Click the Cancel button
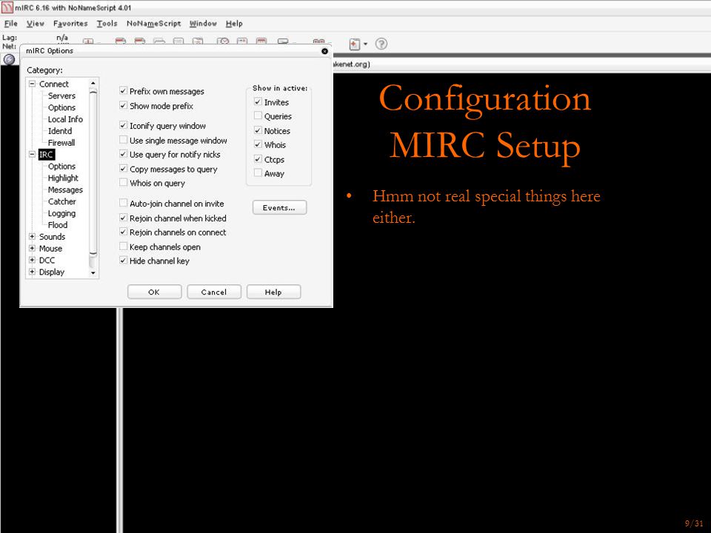Screen dimensions: 711x533 pos(213,292)
